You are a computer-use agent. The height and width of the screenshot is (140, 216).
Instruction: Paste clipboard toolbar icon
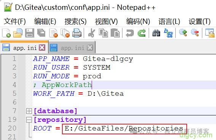pos(115,33)
